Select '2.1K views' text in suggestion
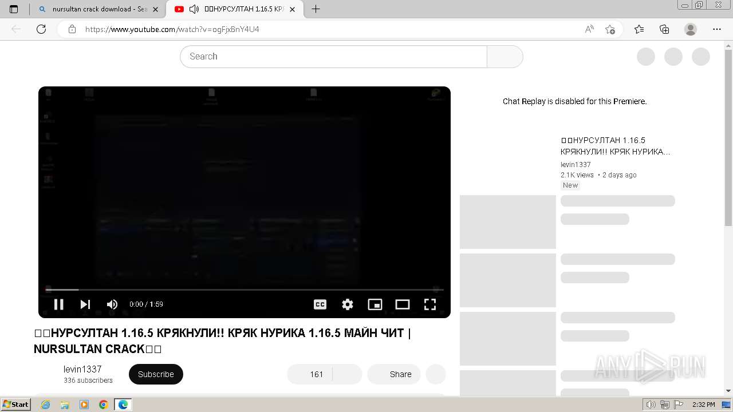This screenshot has height=412, width=733. tap(577, 175)
